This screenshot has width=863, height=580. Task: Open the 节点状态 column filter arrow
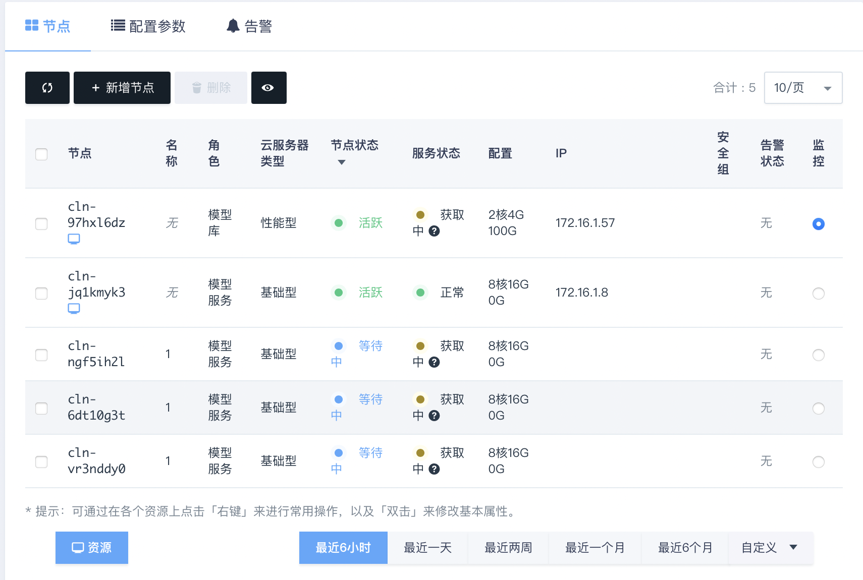pos(342,162)
